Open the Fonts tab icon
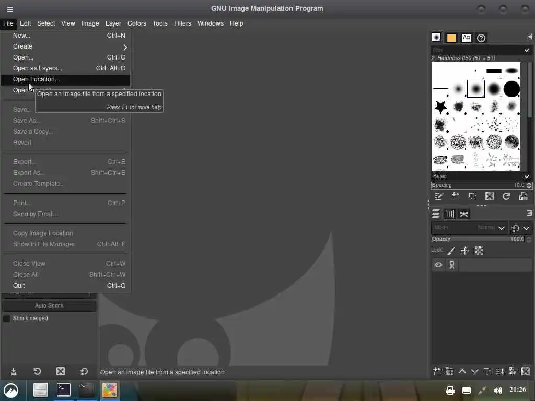535x401 pixels. point(466,38)
